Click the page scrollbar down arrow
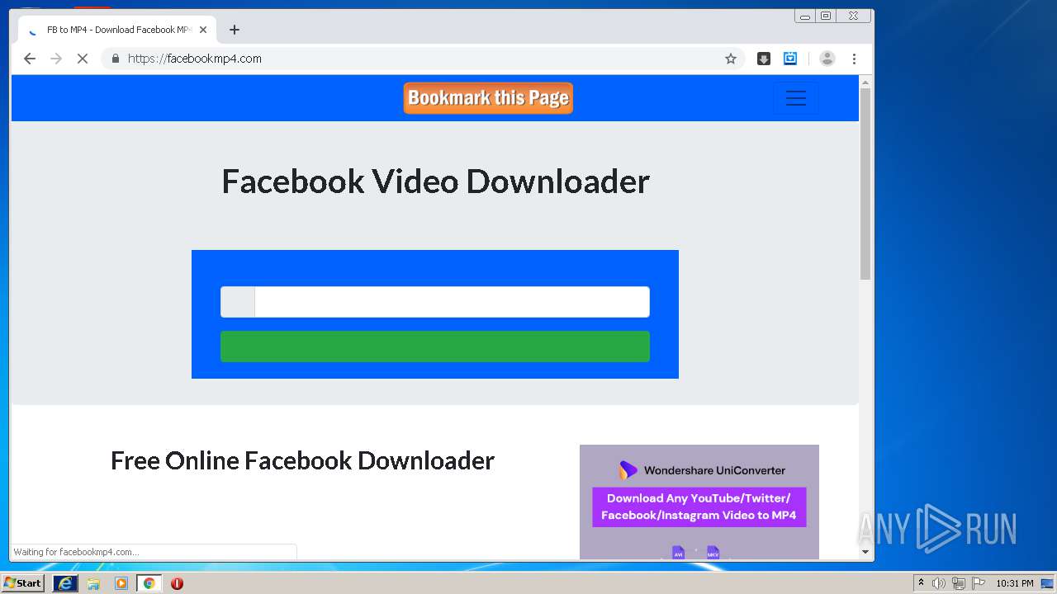Image resolution: width=1057 pixels, height=594 pixels. pyautogui.click(x=865, y=551)
